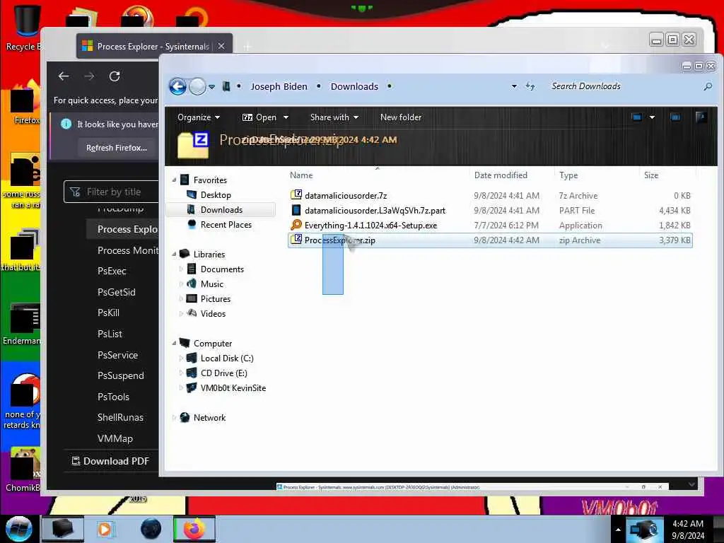724x543 pixels.
Task: Open the Windows Start orb
Action: click(x=18, y=529)
